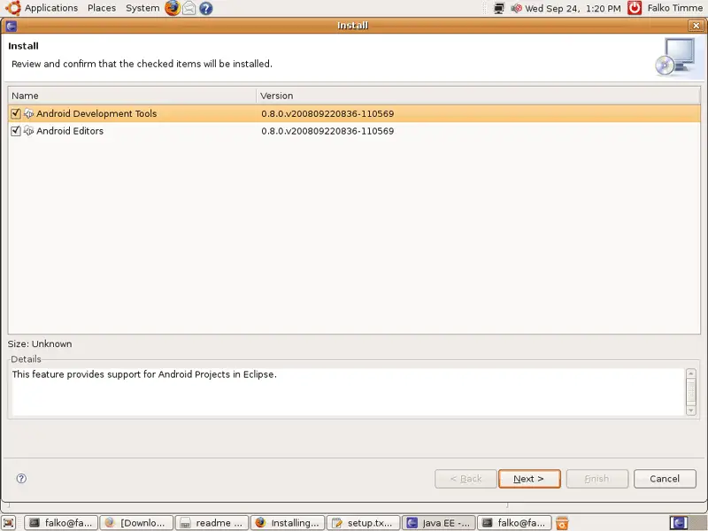Click the show desktop icon in taskbar
The width and height of the screenshot is (708, 531).
tap(10, 523)
